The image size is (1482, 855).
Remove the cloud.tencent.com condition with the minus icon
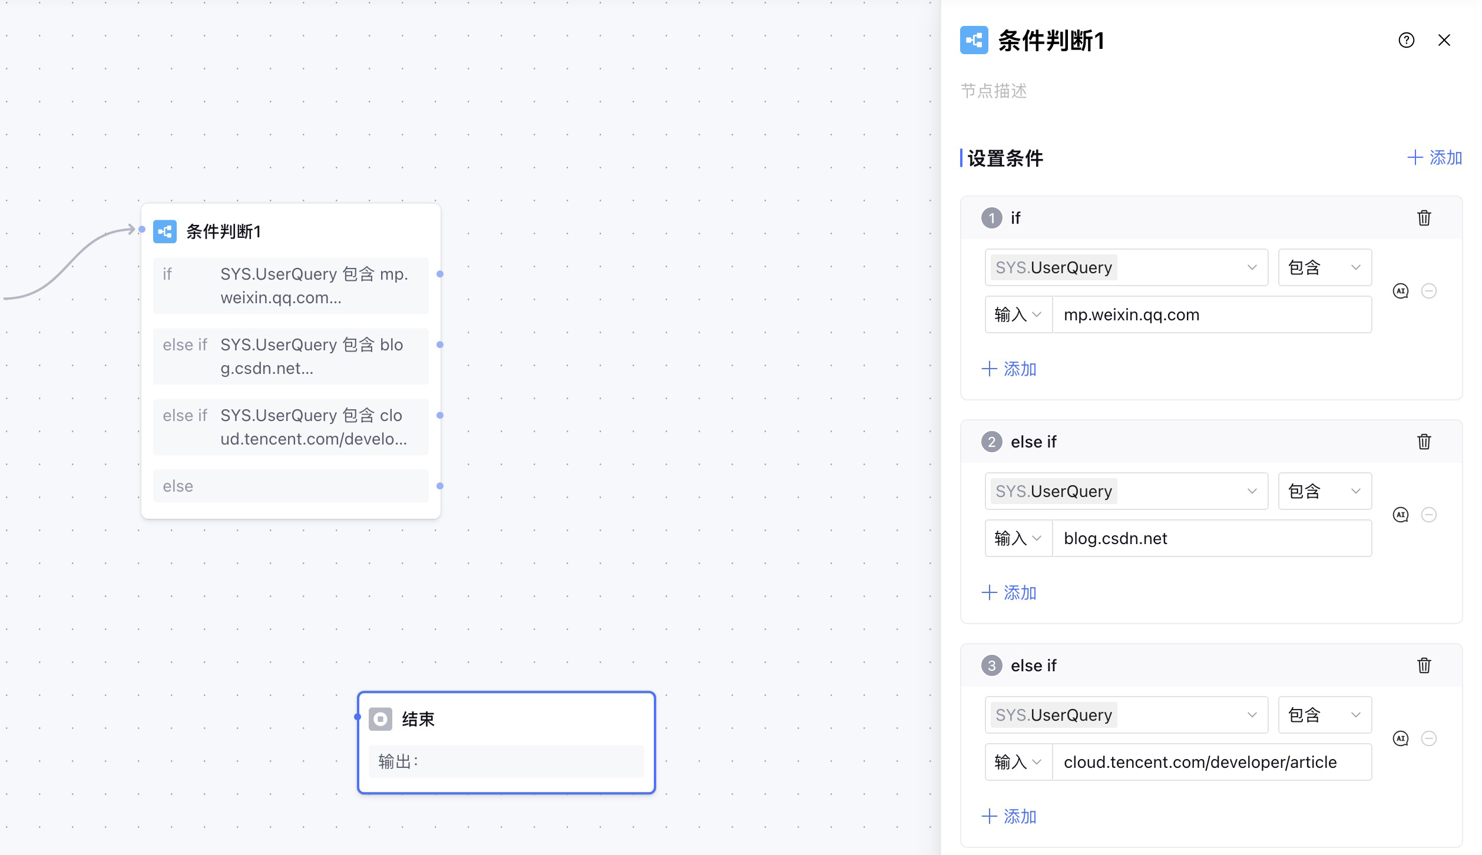click(x=1428, y=738)
